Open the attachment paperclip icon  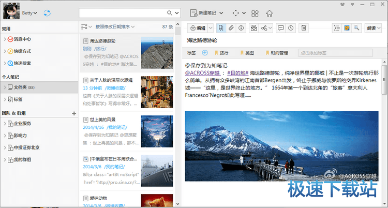(x=231, y=28)
